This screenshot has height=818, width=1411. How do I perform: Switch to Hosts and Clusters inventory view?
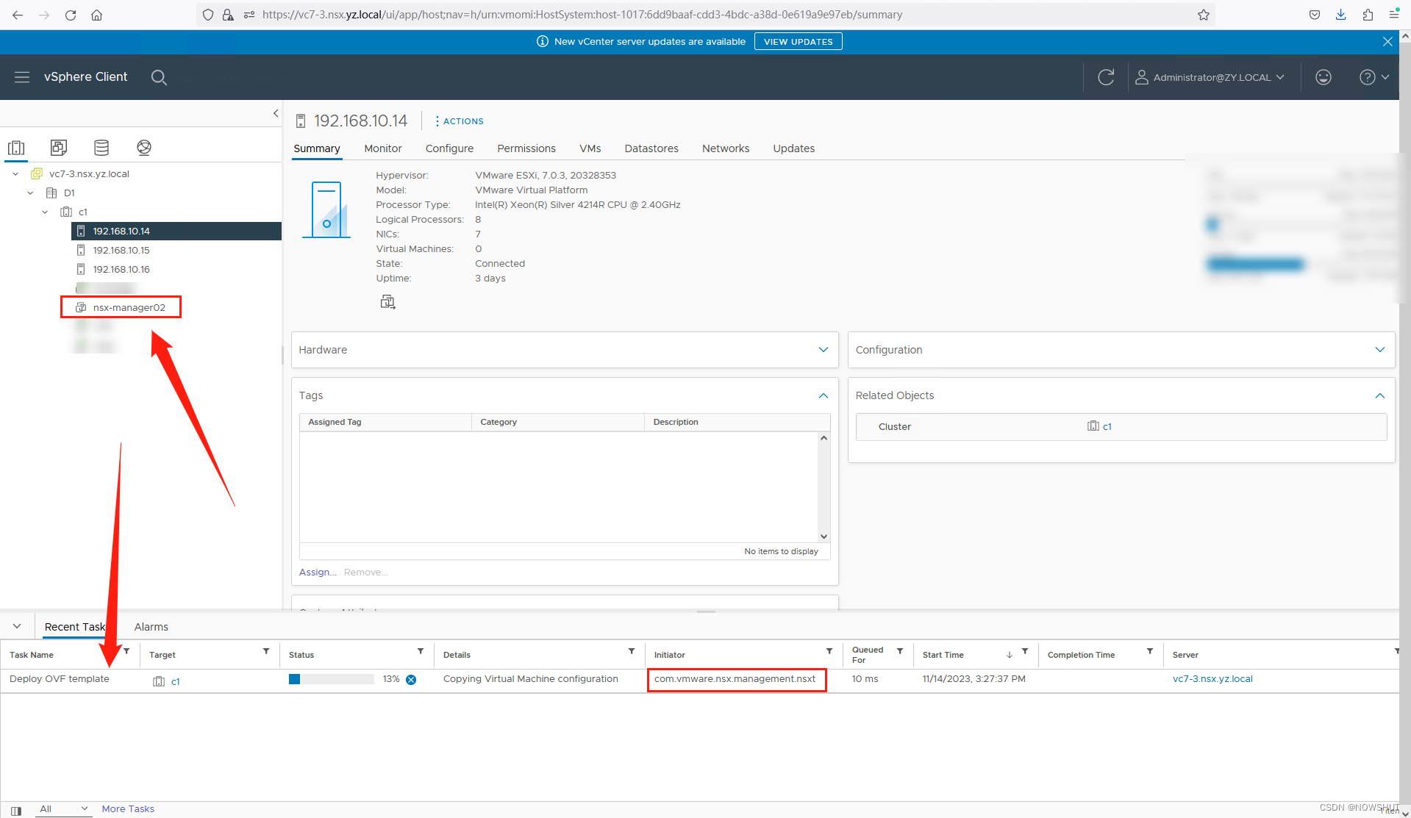tap(16, 148)
